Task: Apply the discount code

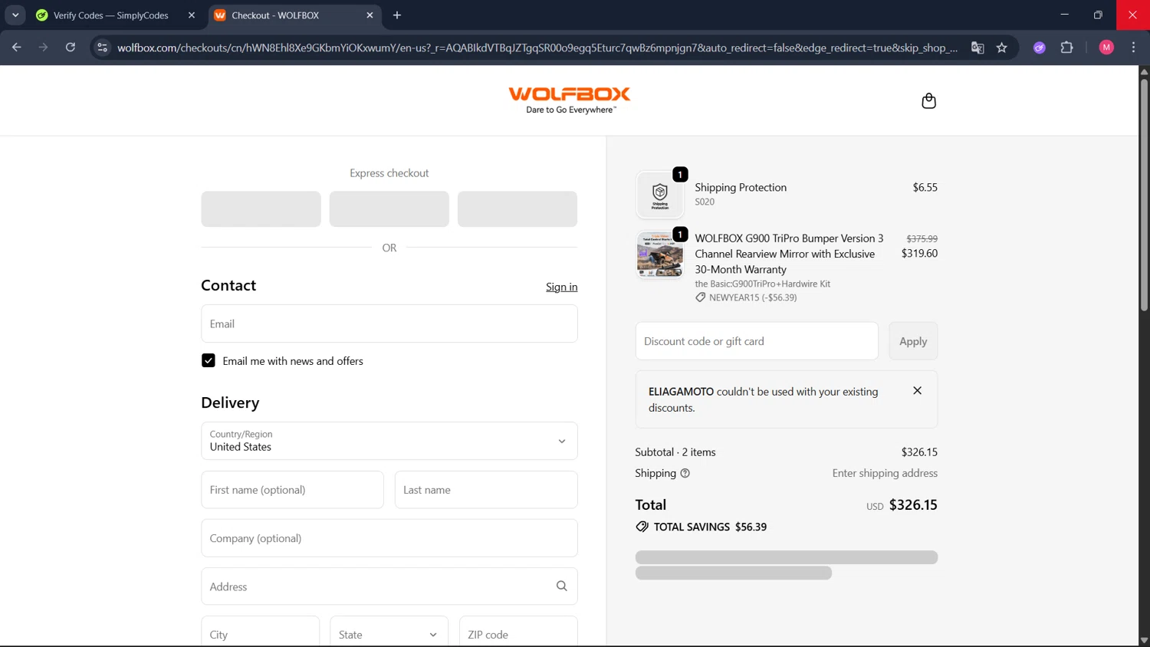Action: [913, 341]
